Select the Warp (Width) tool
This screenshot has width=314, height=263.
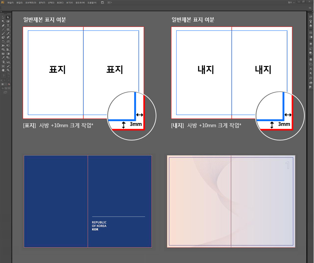(3, 45)
